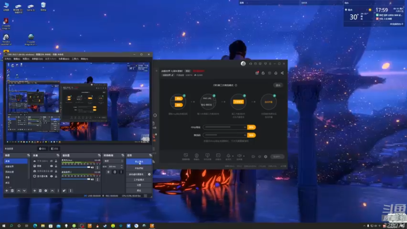
Task: Click the Start Virtual Camera button
Action: click(136, 174)
